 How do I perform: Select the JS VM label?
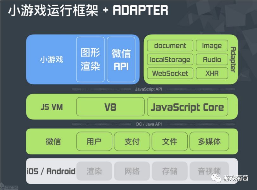(52, 107)
